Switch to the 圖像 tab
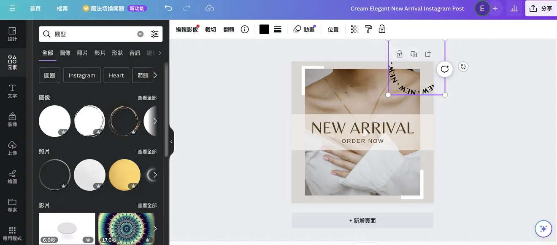The image size is (557, 245). coord(65,53)
